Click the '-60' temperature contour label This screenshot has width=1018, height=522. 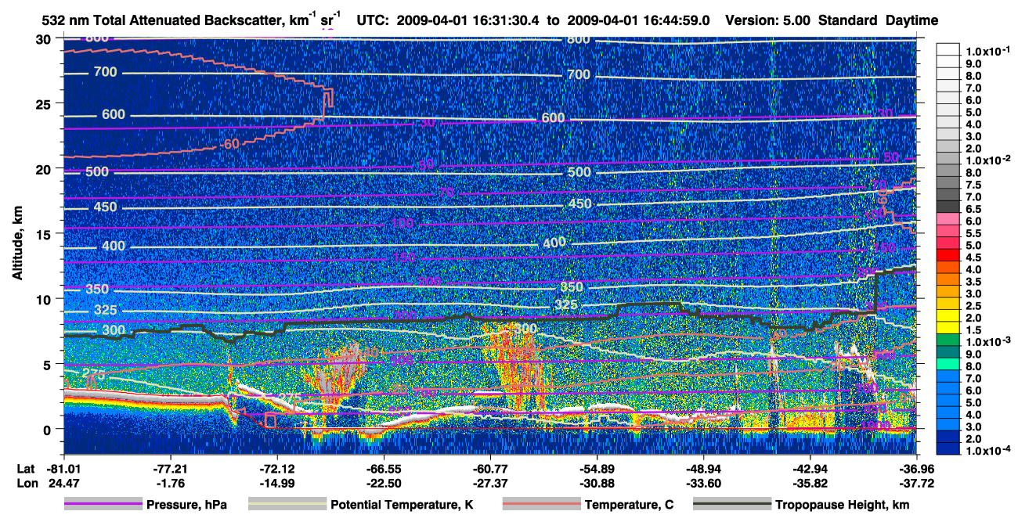pyautogui.click(x=229, y=145)
